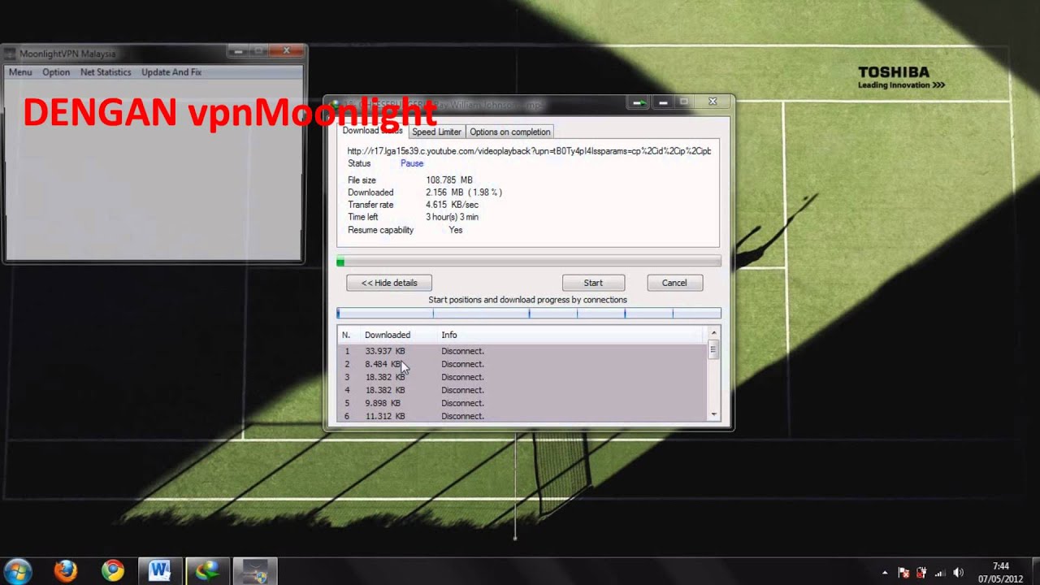Click the 4.615 KB/sec transfer rate value
Screen dimensions: 1040x585
click(x=452, y=205)
